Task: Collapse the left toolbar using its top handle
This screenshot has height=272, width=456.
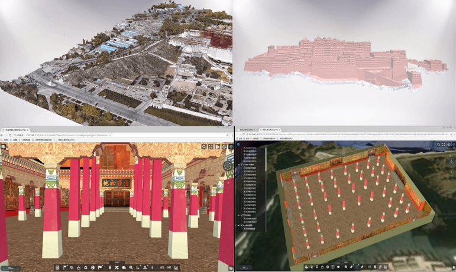Action: (117, 263)
